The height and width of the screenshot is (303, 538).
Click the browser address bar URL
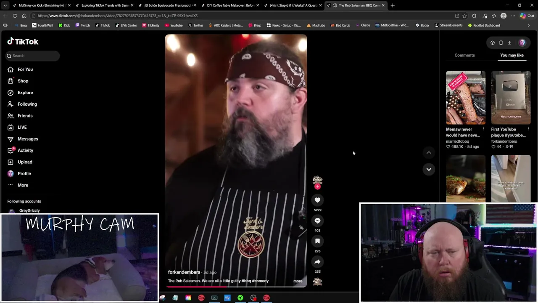[117, 16]
